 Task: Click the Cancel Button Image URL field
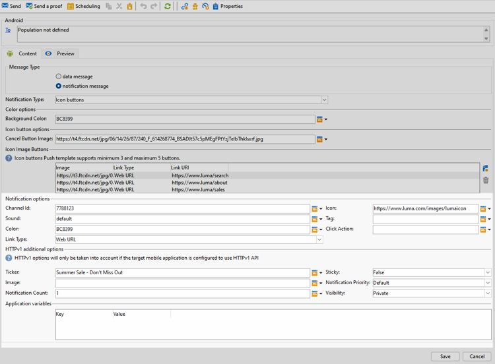tap(185, 138)
